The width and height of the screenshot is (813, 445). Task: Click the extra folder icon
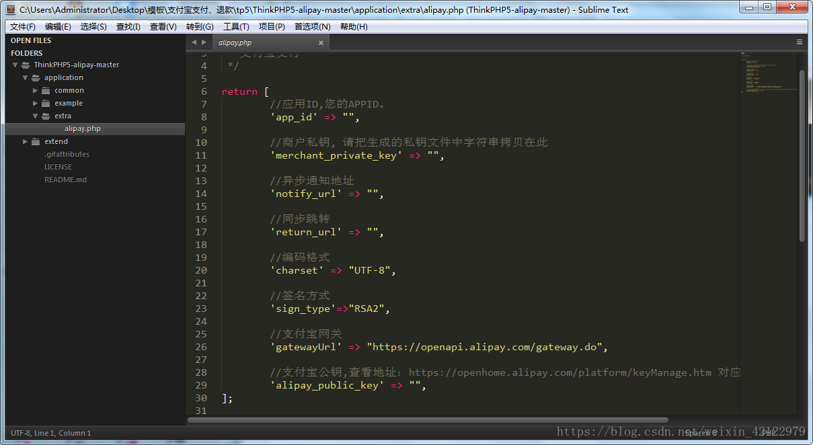[x=46, y=116]
